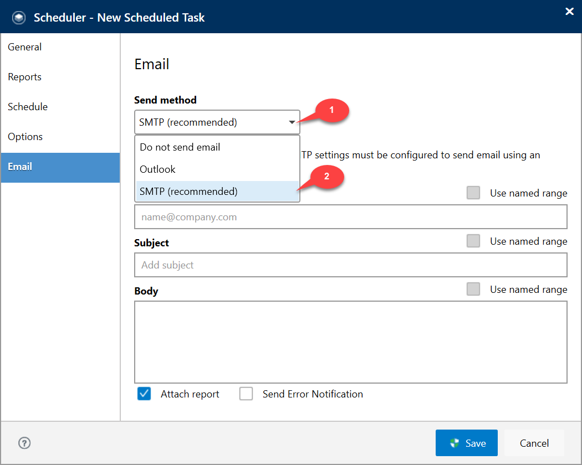
Task: Open the Reports settings
Action: [24, 77]
